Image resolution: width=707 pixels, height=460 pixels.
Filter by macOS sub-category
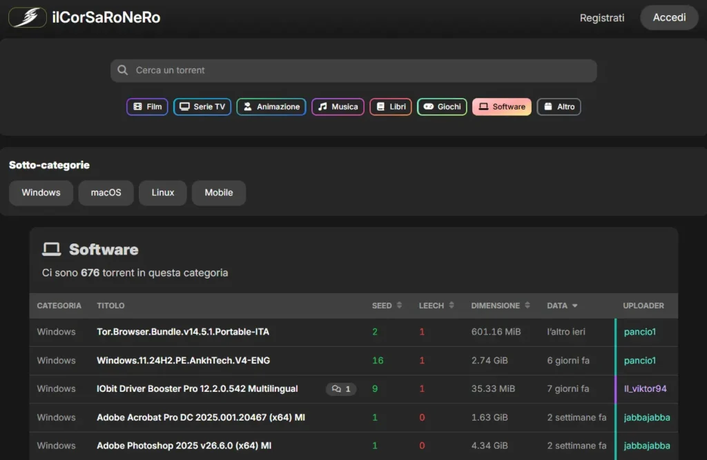point(106,193)
